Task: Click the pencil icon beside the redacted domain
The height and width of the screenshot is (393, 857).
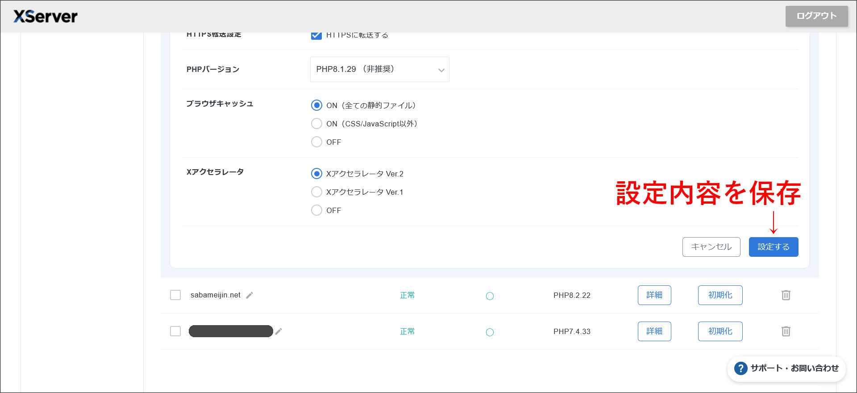Action: tap(279, 331)
